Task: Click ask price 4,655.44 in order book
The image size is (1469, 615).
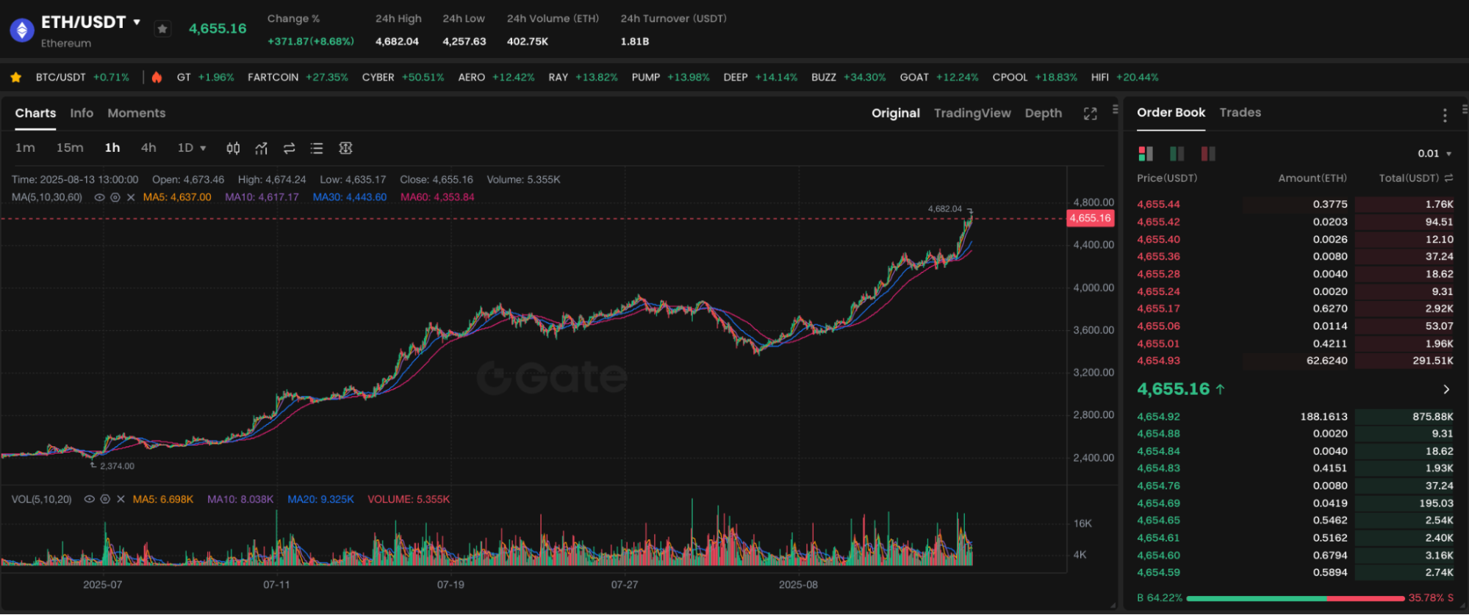Action: [x=1158, y=205]
